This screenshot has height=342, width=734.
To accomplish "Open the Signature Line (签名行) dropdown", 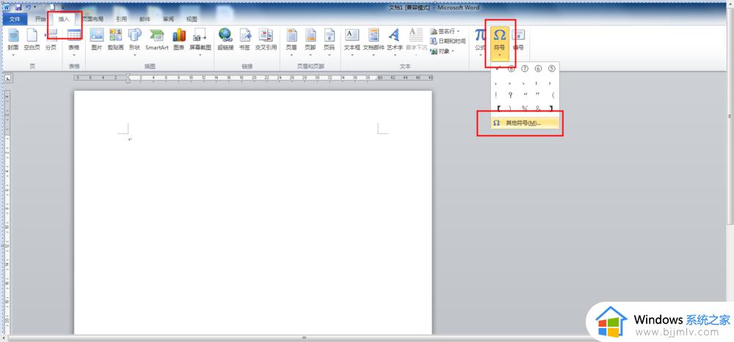I will [445, 31].
